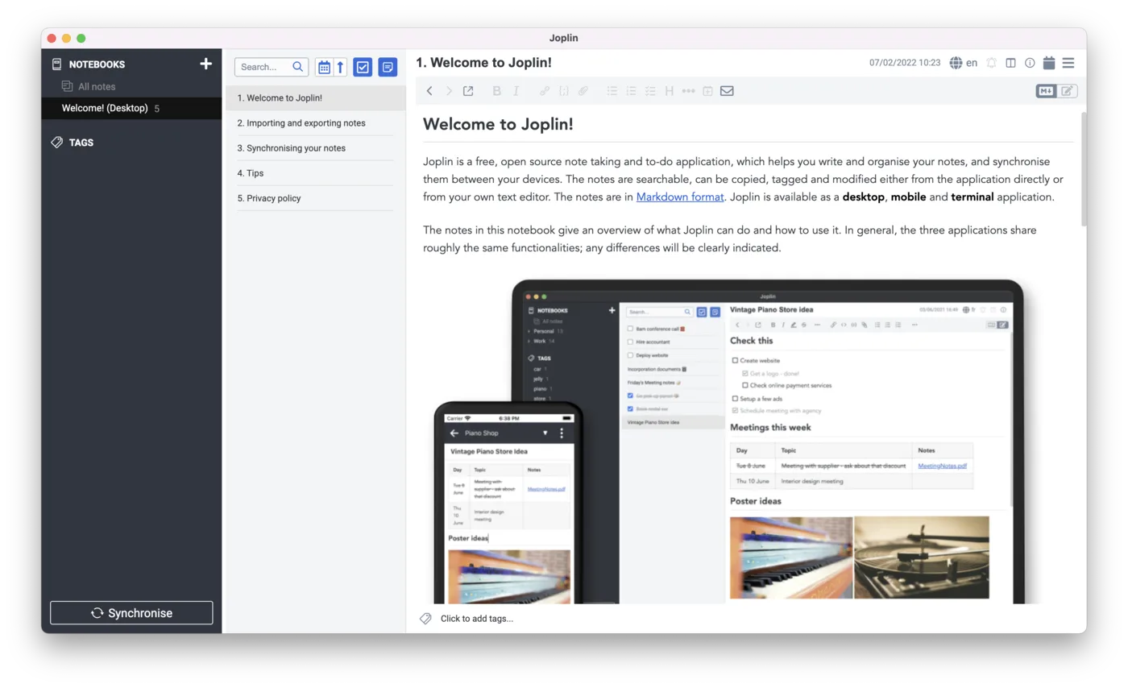
Task: Insert checkbox list from toolbar
Action: pyautogui.click(x=650, y=91)
